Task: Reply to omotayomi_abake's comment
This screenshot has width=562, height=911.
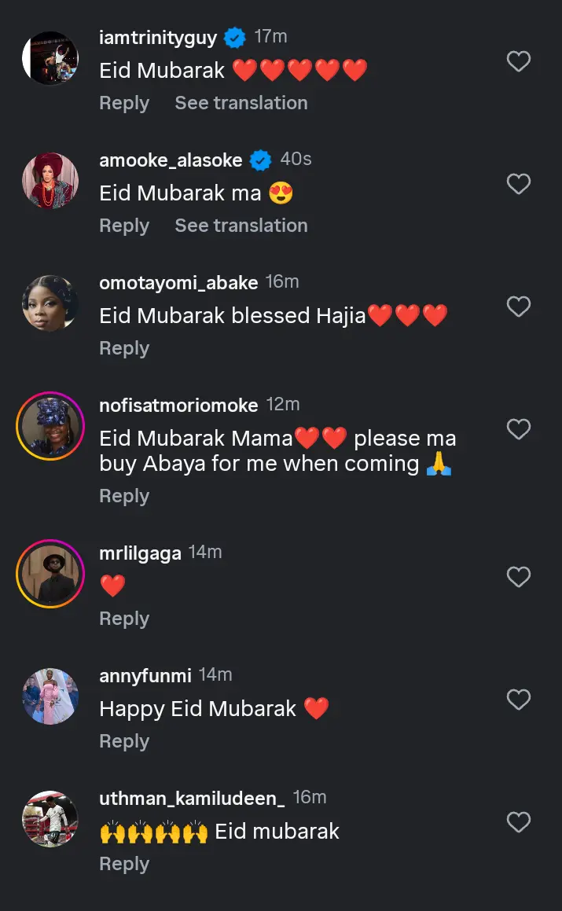Action: [x=124, y=348]
